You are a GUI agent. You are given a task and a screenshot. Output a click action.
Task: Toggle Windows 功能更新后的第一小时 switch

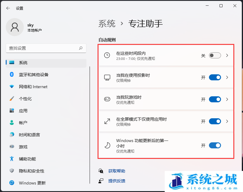[x=215, y=145]
